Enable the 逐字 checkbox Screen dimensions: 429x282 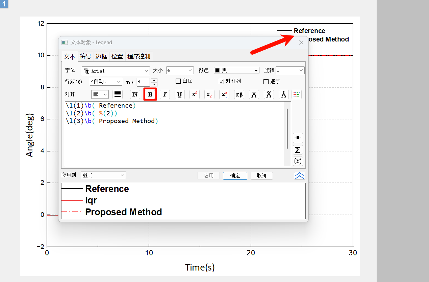coord(266,82)
